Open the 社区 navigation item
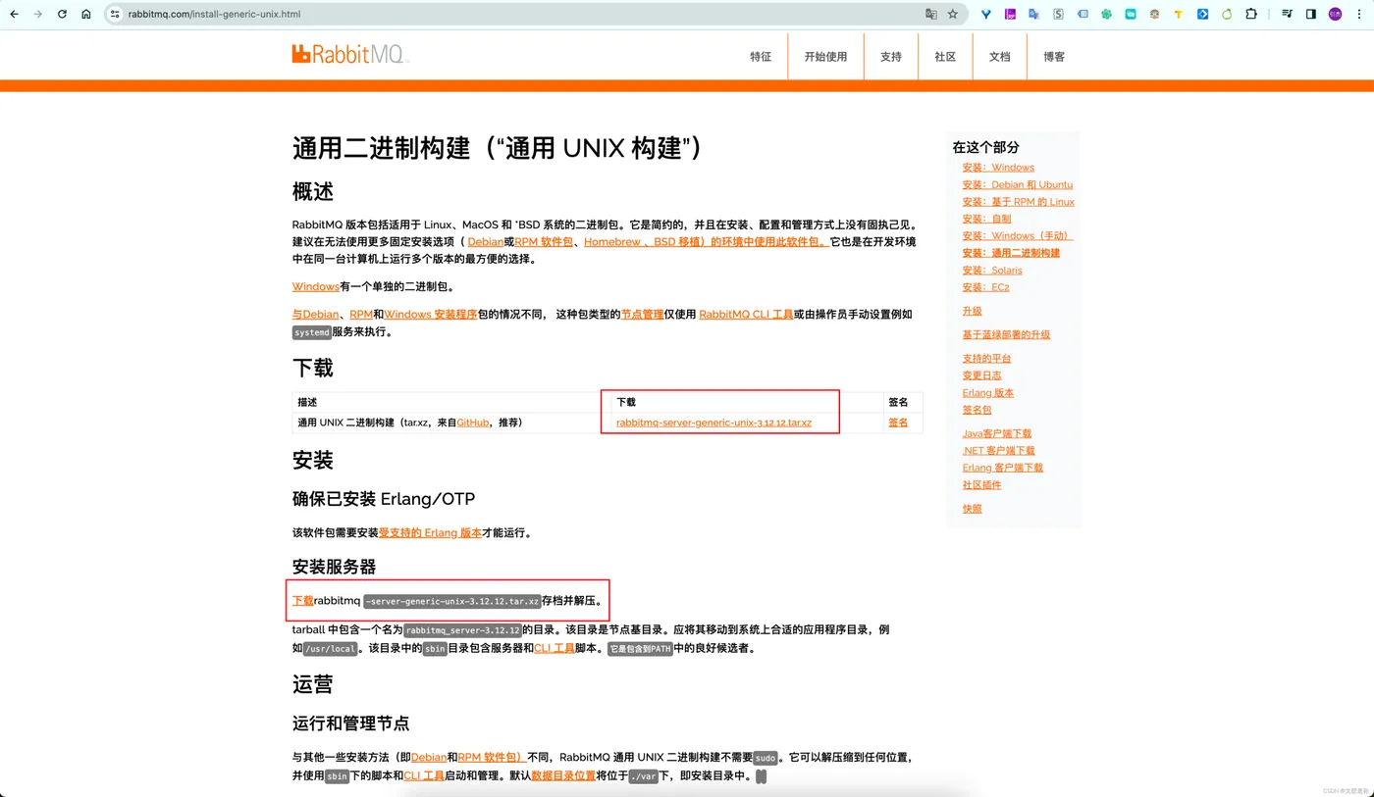This screenshot has height=797, width=1374. tap(945, 57)
